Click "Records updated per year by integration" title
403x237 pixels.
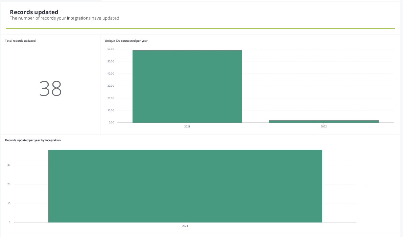(33, 140)
